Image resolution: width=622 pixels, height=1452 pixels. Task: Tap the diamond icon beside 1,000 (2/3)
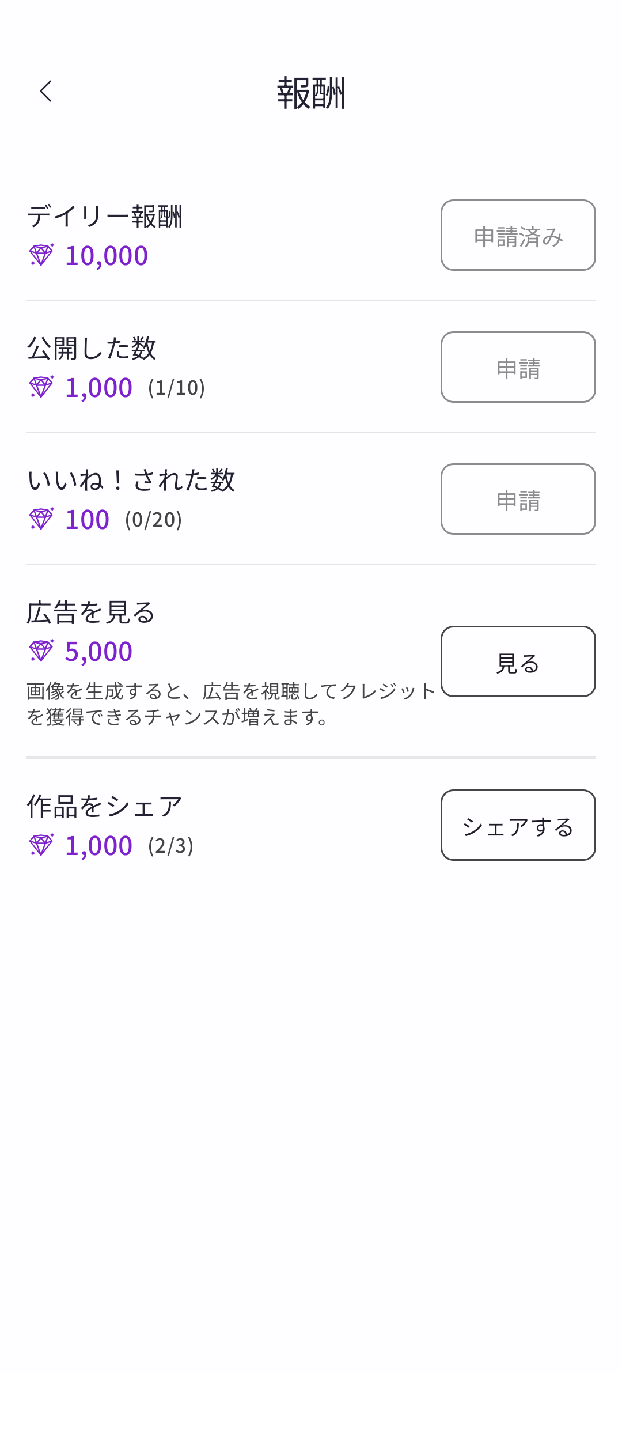(x=41, y=845)
